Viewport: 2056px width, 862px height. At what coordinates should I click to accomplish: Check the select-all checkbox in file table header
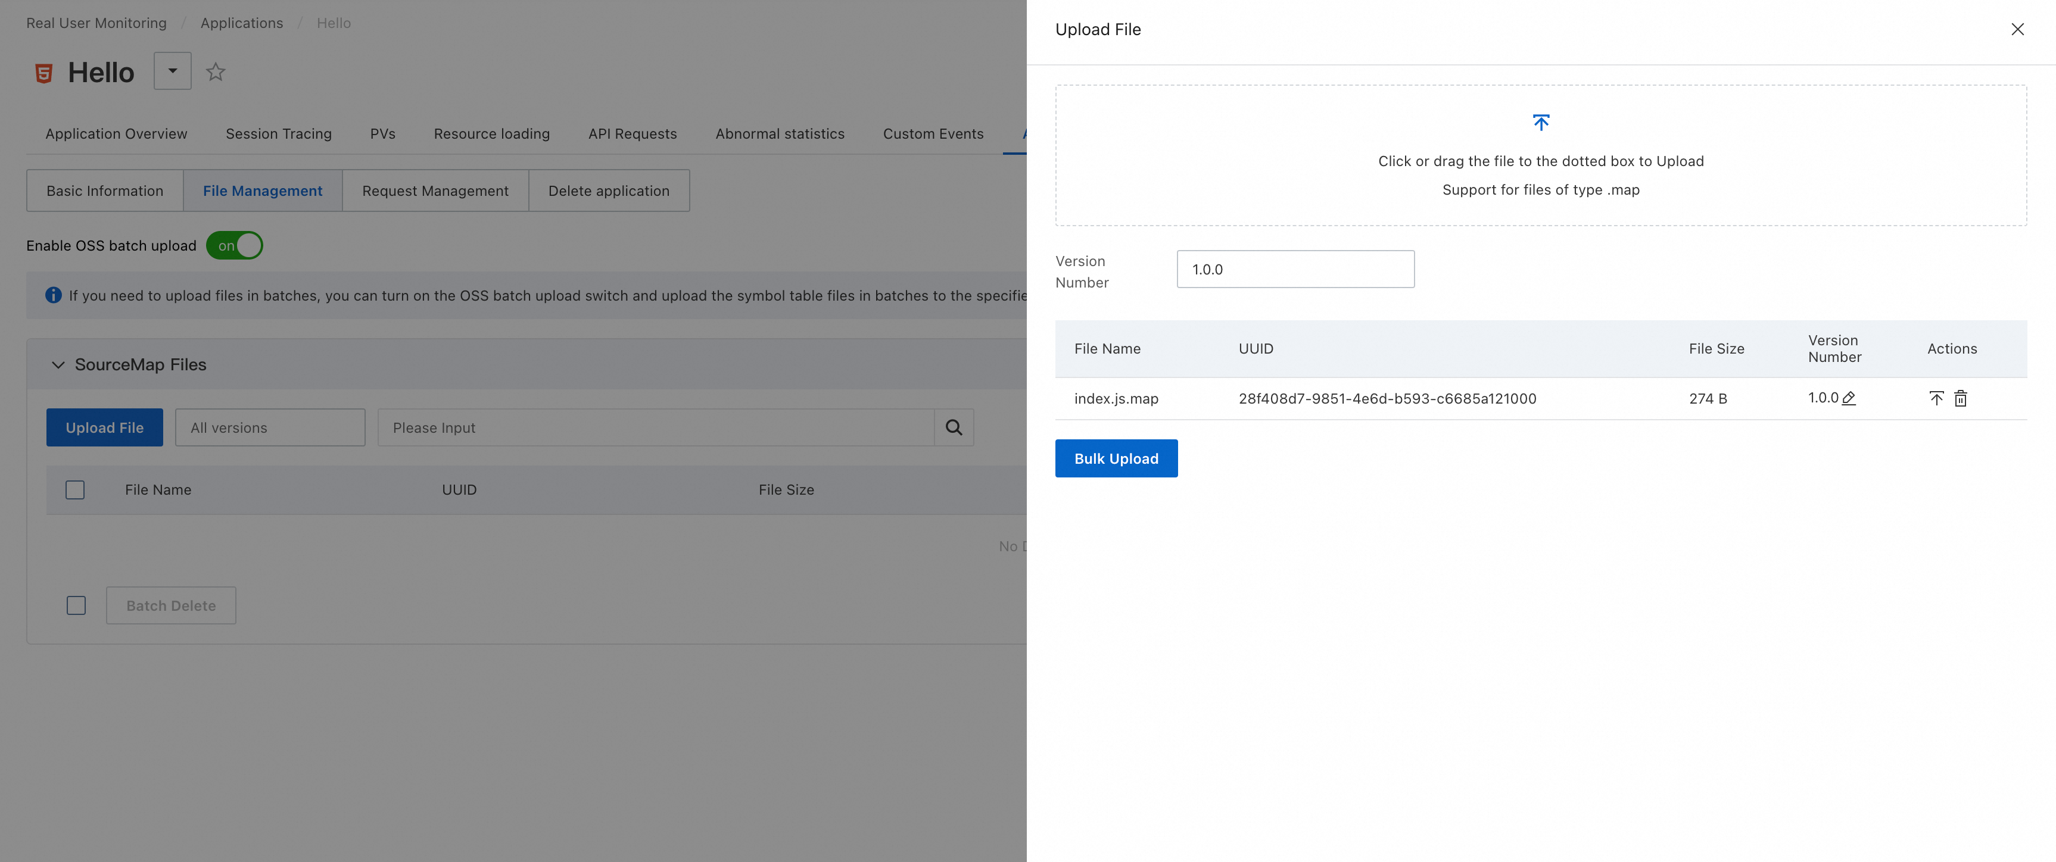75,489
